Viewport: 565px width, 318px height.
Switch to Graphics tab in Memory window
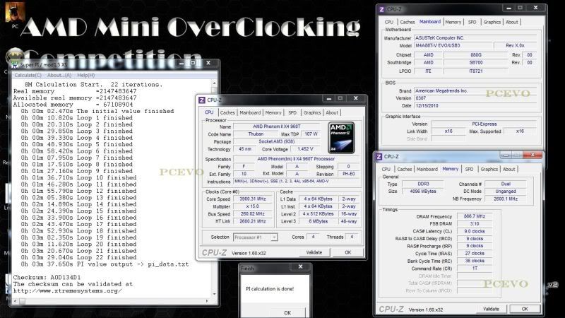489,169
